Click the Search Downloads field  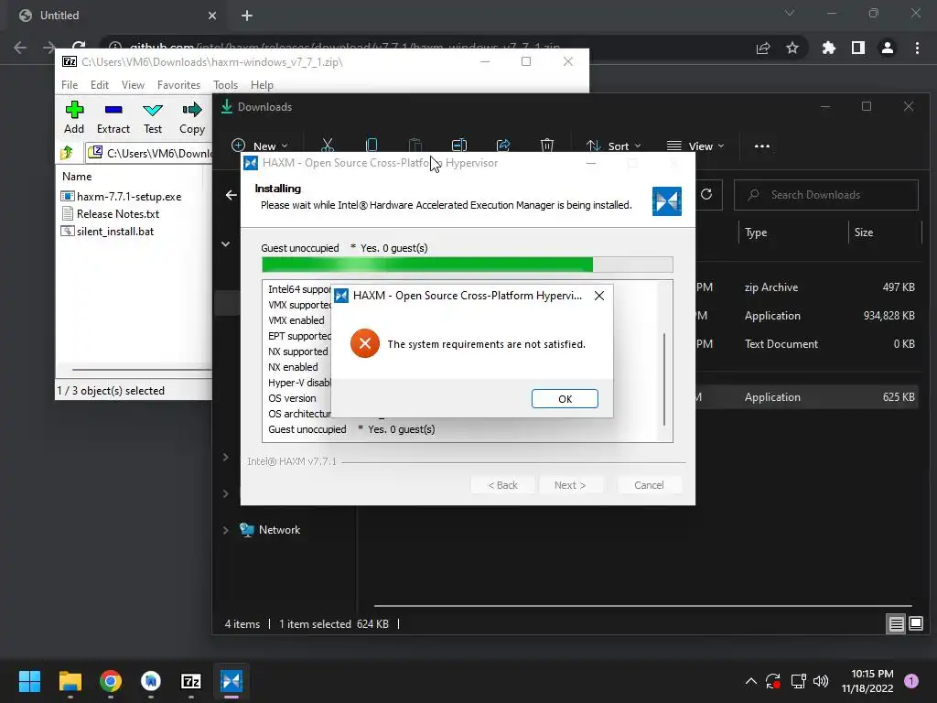point(826,195)
